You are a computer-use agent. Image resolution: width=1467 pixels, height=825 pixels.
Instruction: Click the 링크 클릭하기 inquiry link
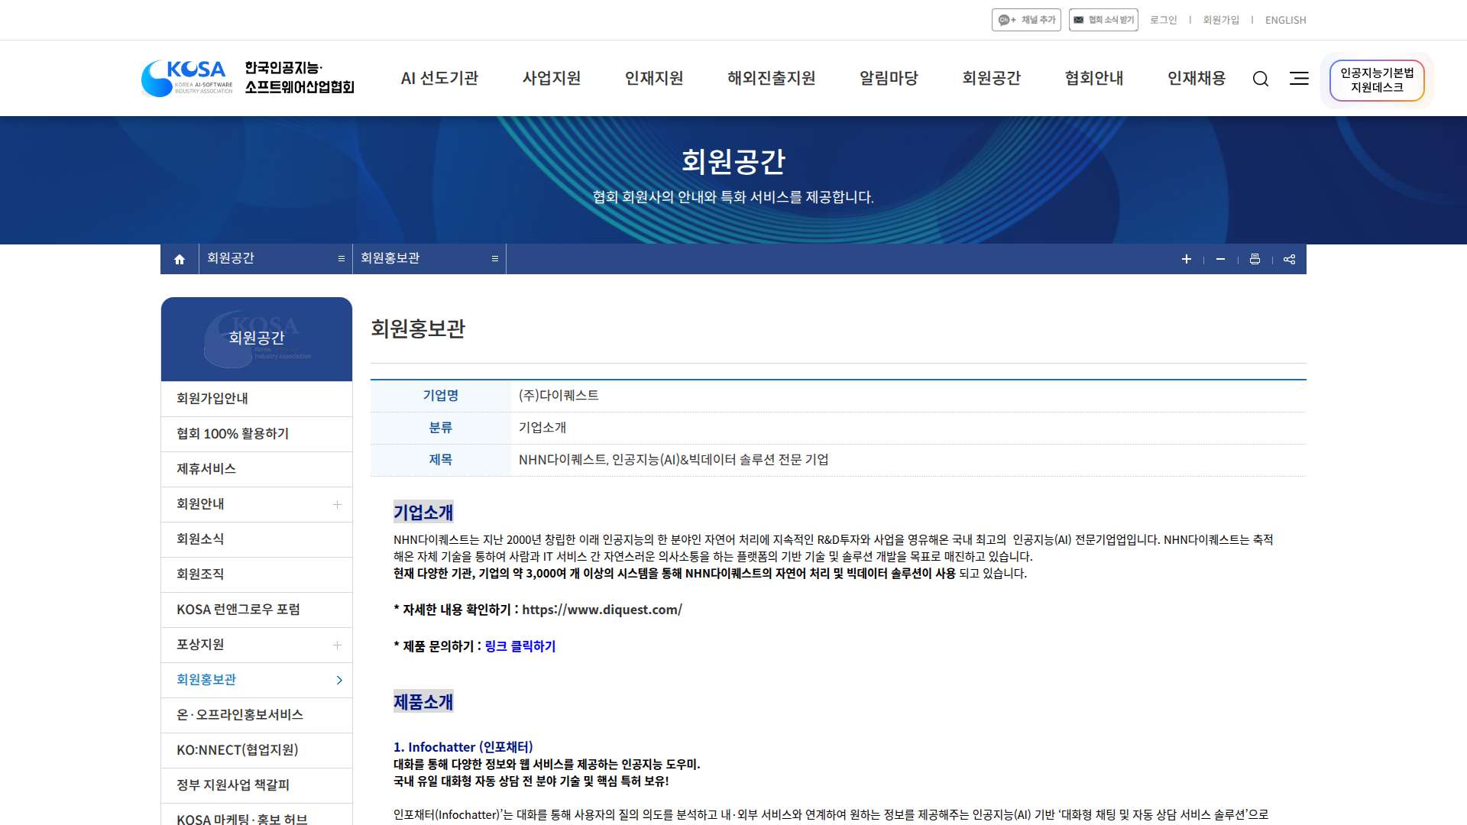(520, 646)
